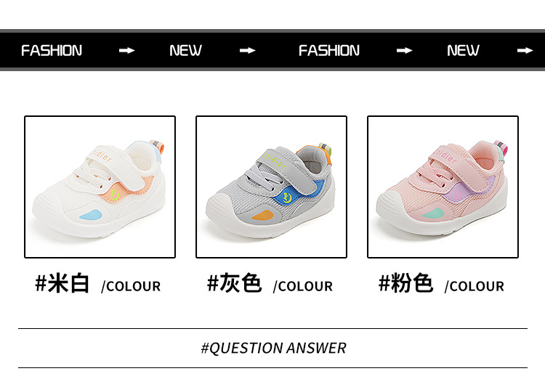Click the #QUESTION ANSWER heading
The width and height of the screenshot is (545, 387).
pos(273,348)
